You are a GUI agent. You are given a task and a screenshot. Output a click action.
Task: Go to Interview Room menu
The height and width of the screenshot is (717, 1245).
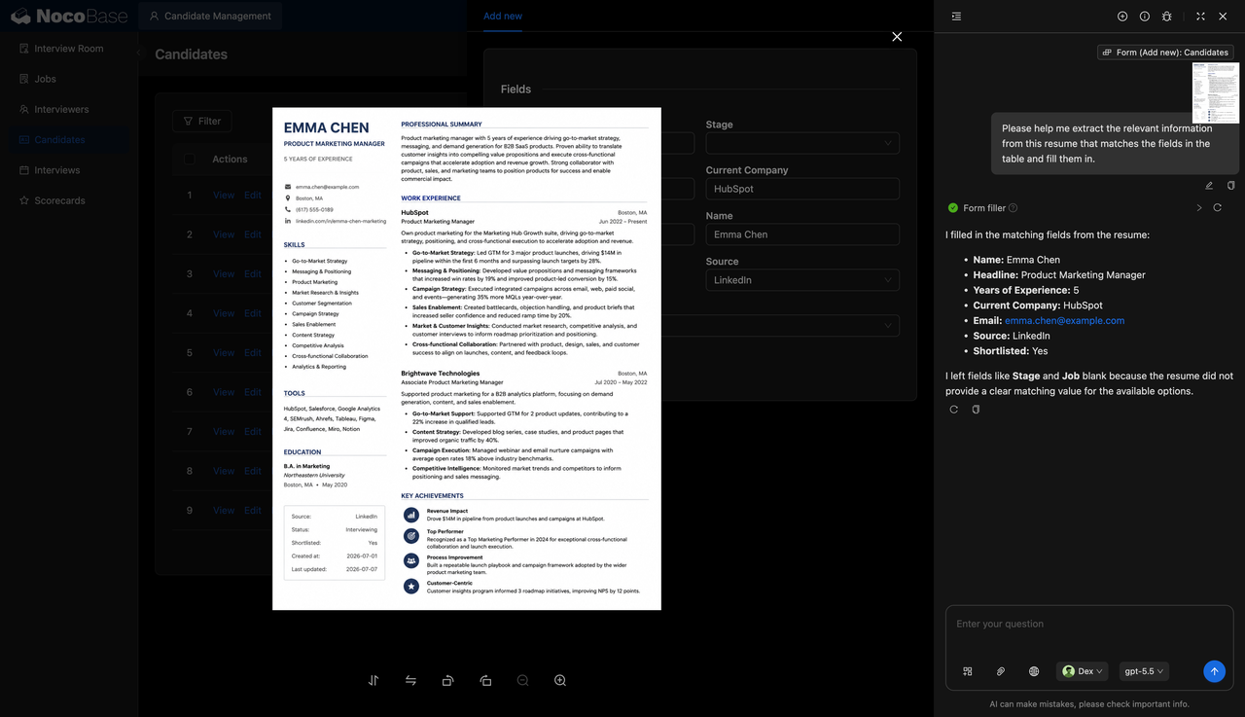(x=68, y=49)
